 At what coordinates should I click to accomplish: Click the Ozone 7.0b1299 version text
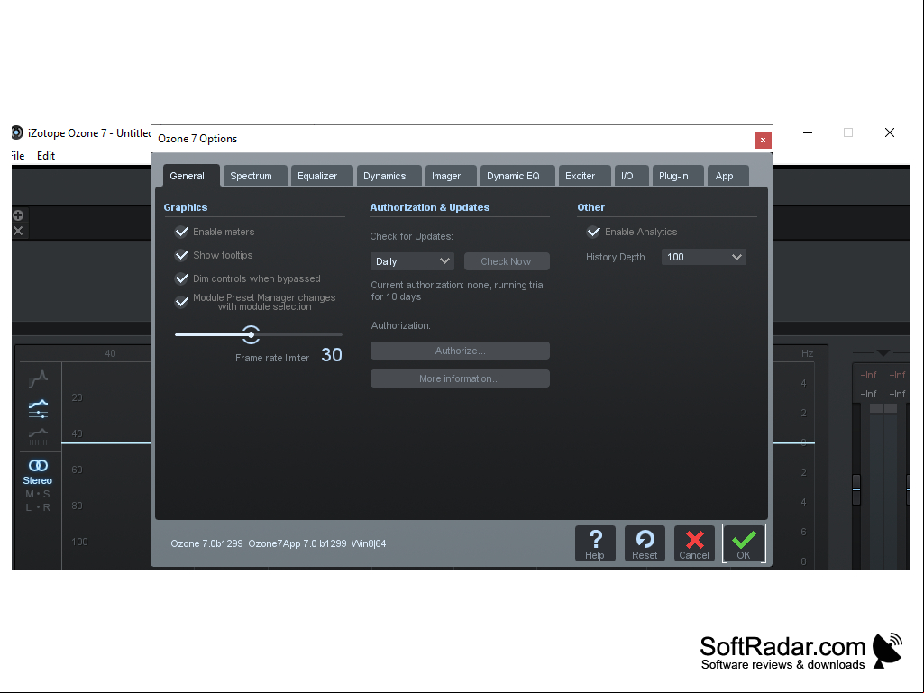pos(206,543)
